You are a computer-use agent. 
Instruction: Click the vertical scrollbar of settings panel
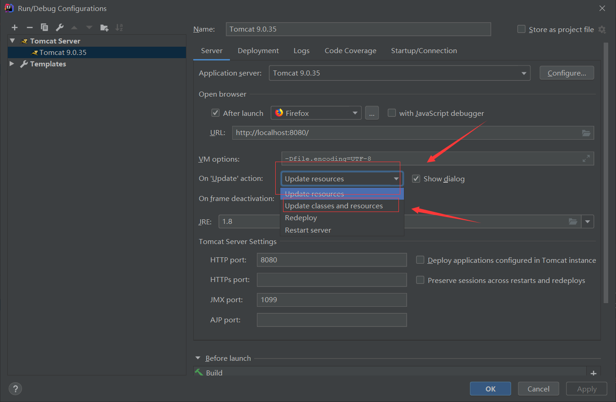(606, 173)
